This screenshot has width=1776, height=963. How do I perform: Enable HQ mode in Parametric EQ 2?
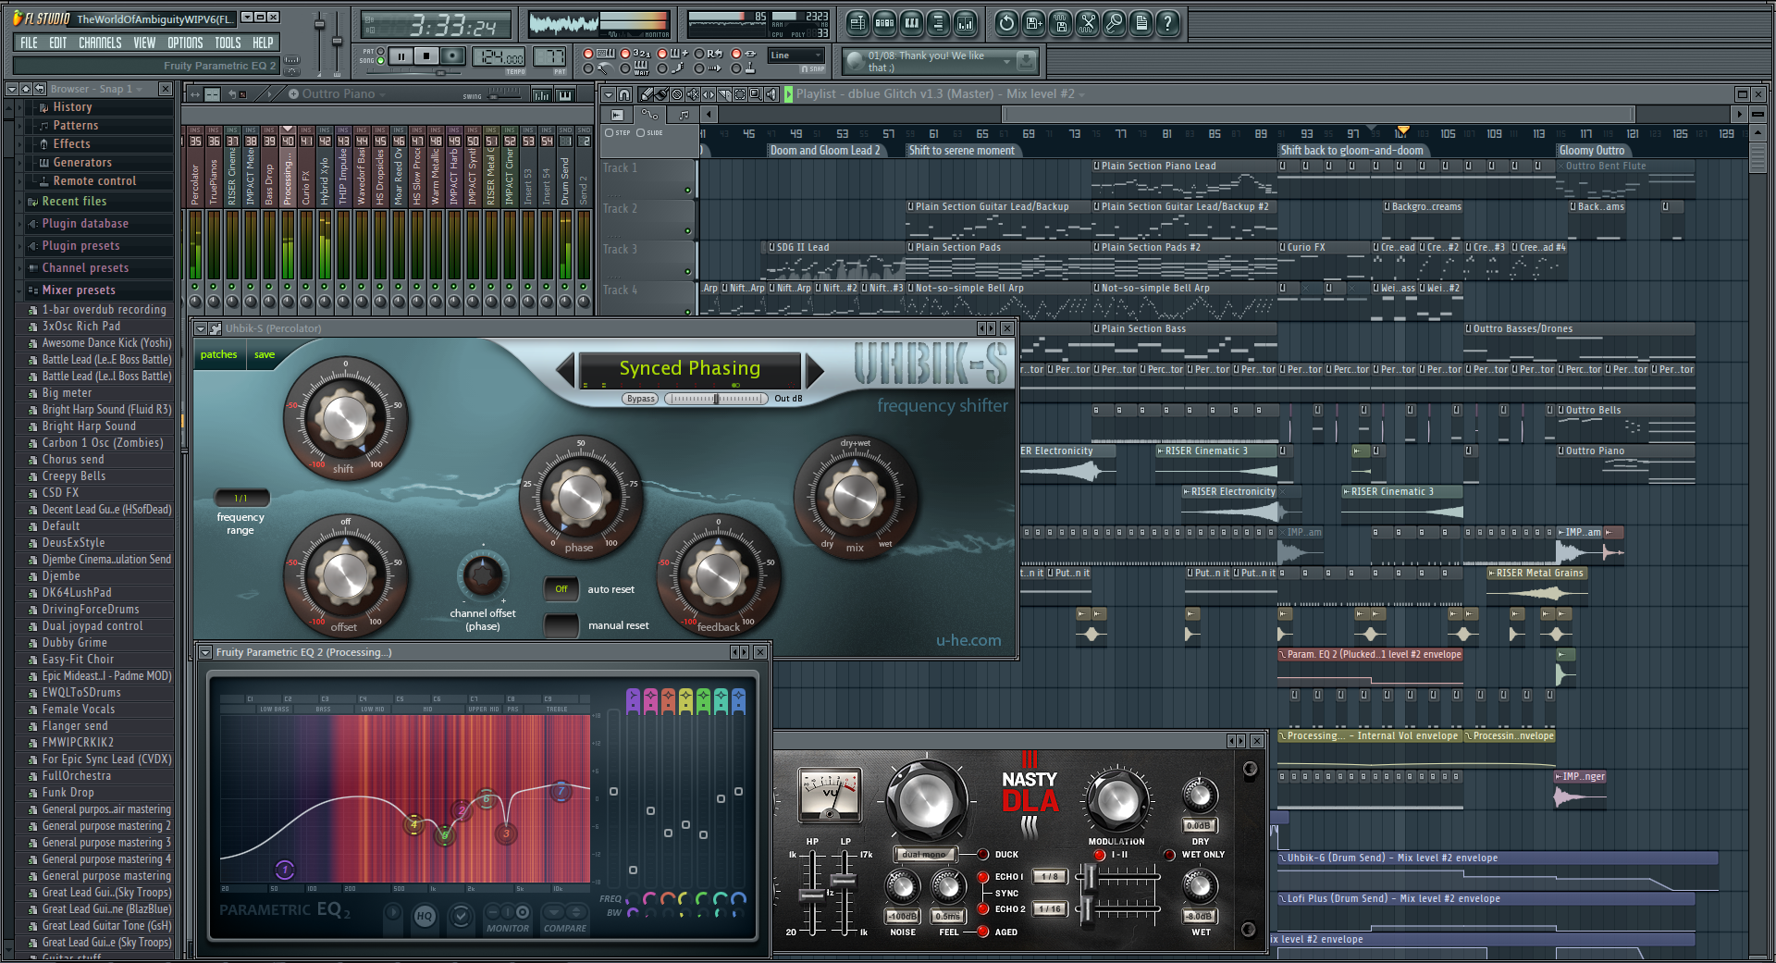[x=425, y=916]
